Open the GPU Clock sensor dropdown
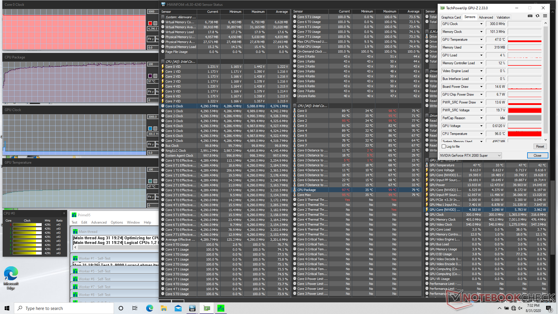Viewport: 558px width, 314px height. [x=481, y=24]
